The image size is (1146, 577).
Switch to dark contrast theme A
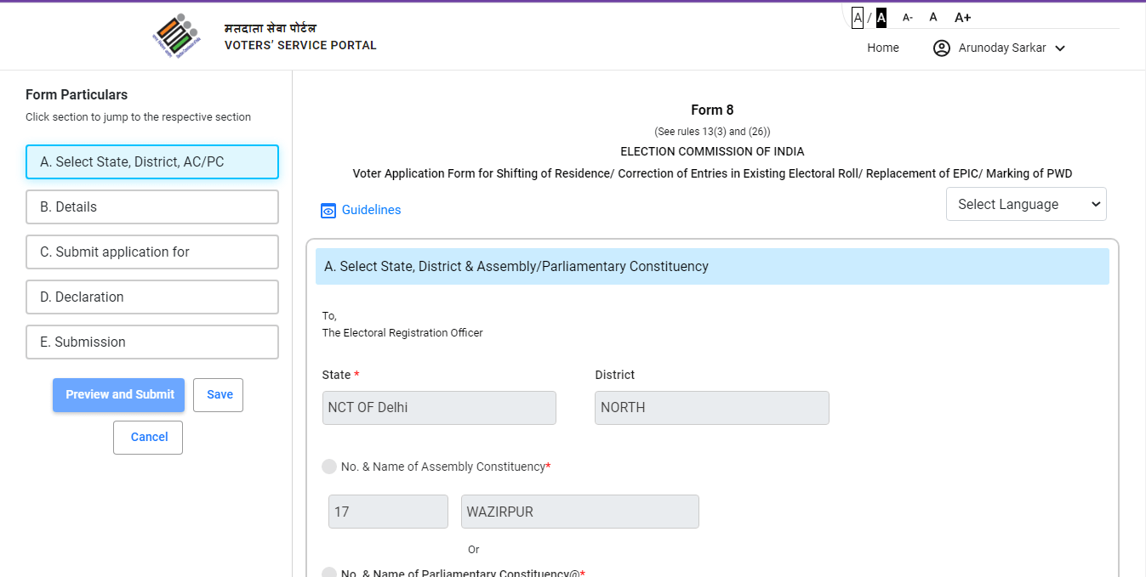[x=881, y=17]
